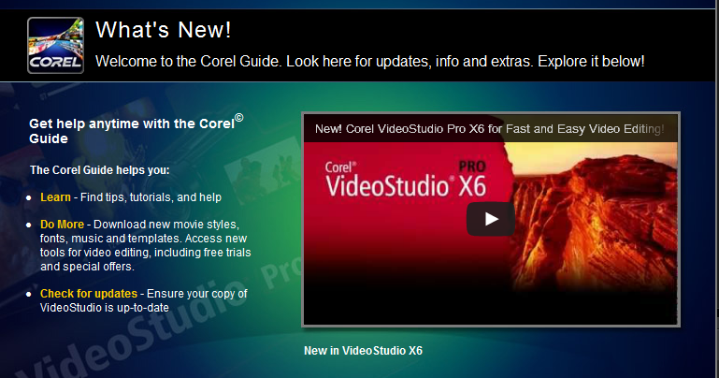Click the bullet point beside Check for updates
The width and height of the screenshot is (719, 378).
[29, 295]
